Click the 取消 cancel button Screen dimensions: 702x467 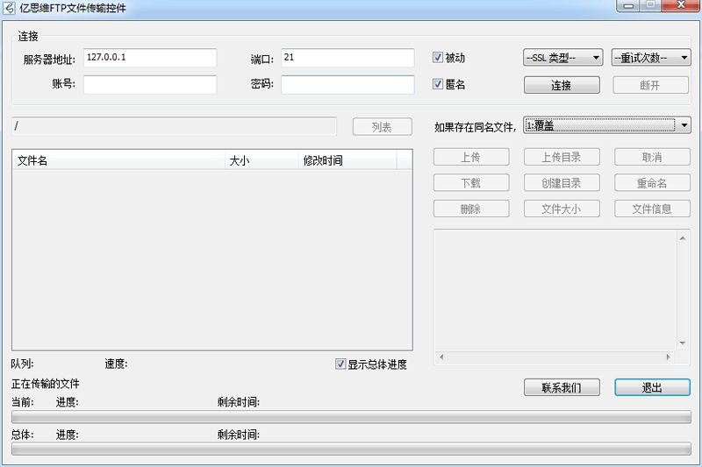pyautogui.click(x=652, y=157)
